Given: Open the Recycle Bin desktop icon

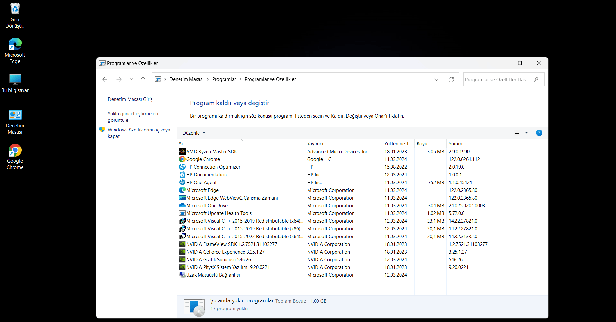Looking at the screenshot, I should pyautogui.click(x=15, y=15).
